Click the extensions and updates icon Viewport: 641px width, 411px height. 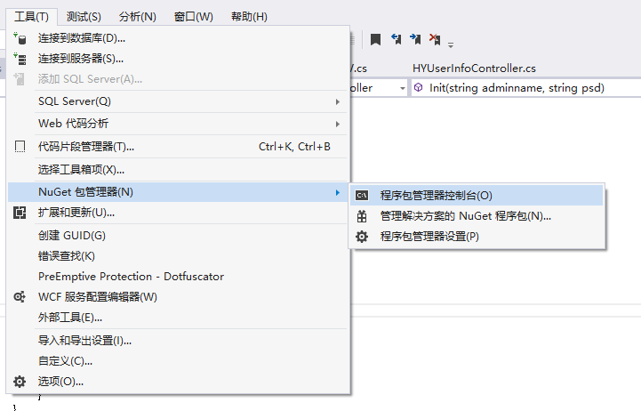(x=20, y=213)
